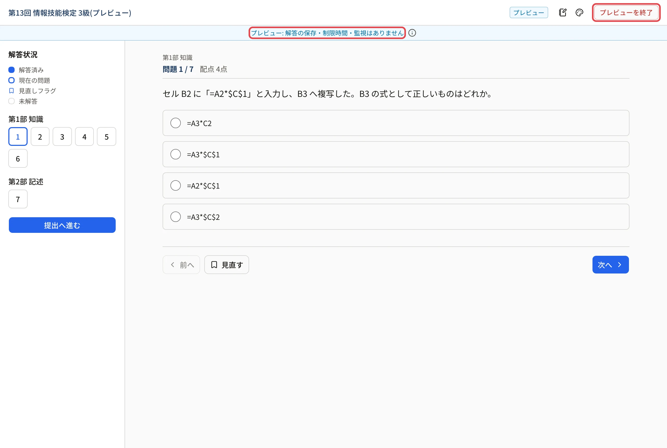Click the 解答状況 heading
The image size is (667, 448).
23,55
